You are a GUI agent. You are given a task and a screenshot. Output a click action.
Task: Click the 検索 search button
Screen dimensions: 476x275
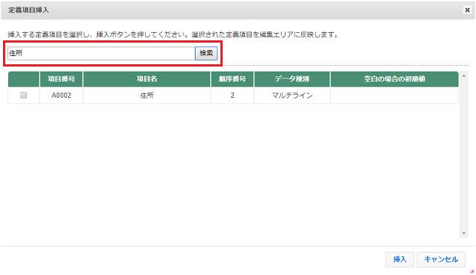[206, 53]
